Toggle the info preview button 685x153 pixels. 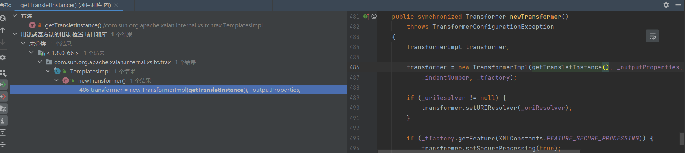point(3,121)
